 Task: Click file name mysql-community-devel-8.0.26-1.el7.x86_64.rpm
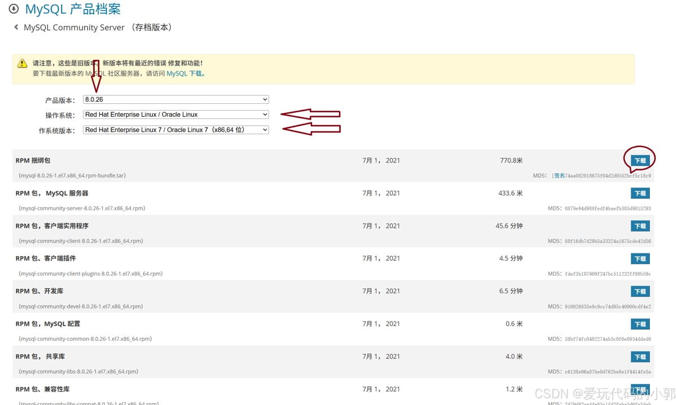(81, 306)
